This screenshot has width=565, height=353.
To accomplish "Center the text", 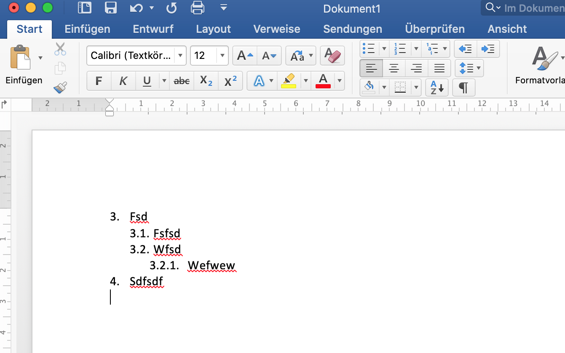I will tap(394, 68).
